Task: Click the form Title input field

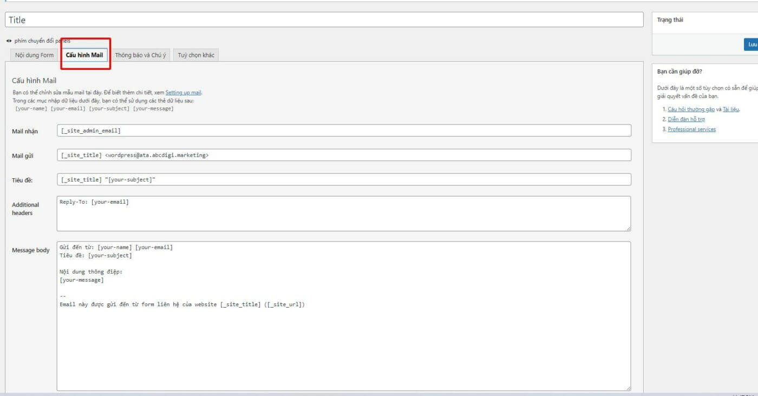Action: [x=324, y=20]
